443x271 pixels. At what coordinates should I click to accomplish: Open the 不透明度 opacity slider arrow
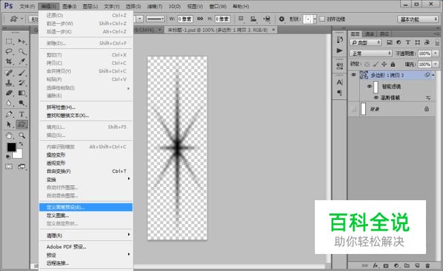436,53
